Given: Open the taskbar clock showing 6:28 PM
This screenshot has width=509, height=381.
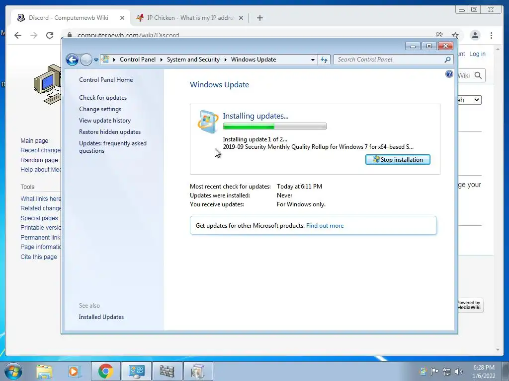Looking at the screenshot, I should tap(484, 372).
